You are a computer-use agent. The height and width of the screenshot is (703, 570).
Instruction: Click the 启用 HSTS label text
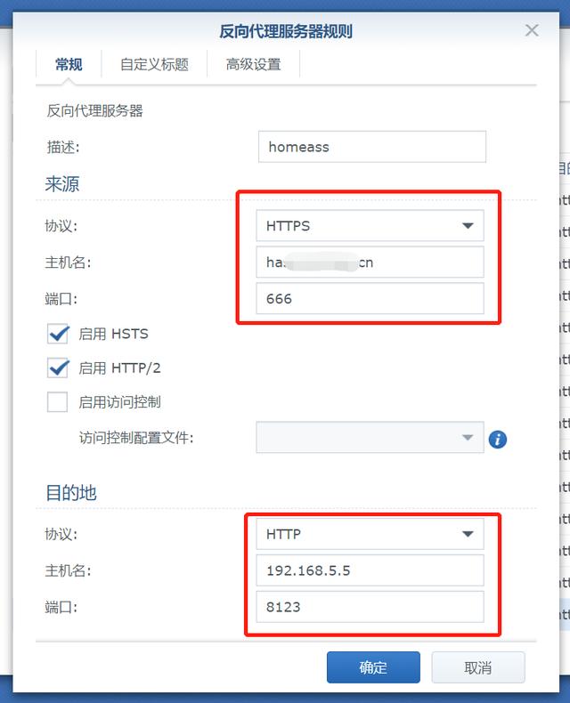113,334
